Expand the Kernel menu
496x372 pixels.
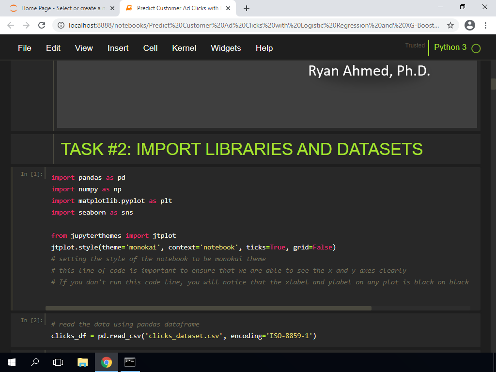pyautogui.click(x=184, y=48)
